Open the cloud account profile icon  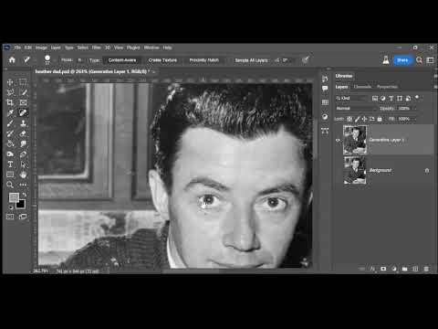386,60
